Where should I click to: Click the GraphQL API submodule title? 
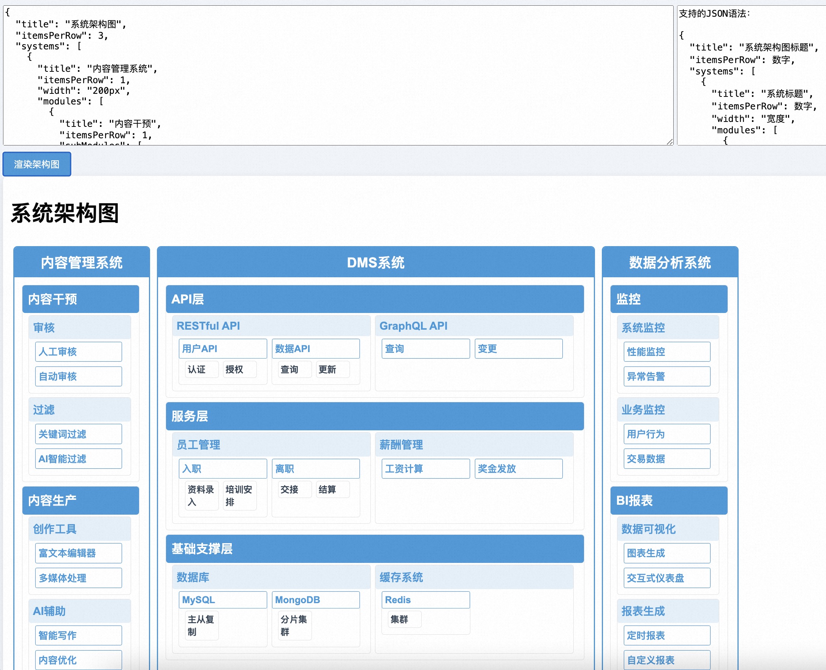point(475,326)
